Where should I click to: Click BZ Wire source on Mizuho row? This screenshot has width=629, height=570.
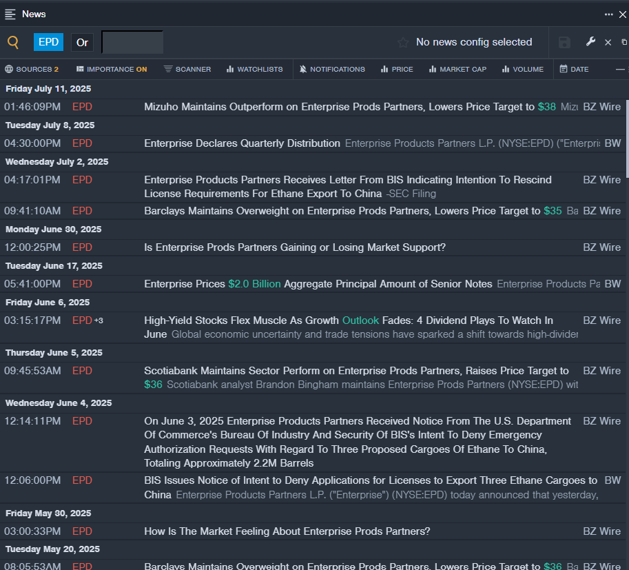[601, 107]
